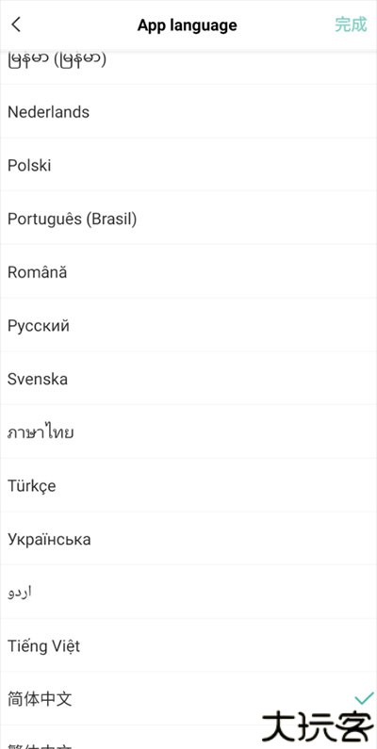Choose Português (Brasil) language
The image size is (377, 749).
pos(188,219)
